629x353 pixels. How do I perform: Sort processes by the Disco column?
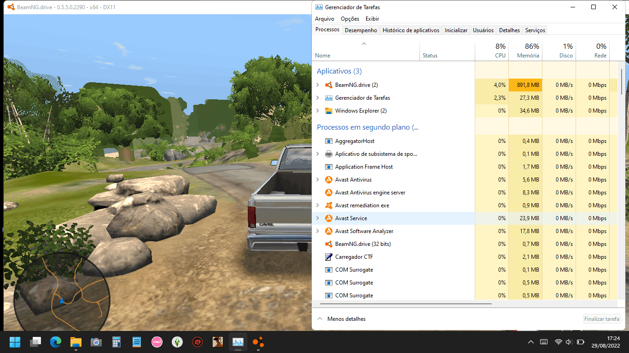[x=559, y=51]
